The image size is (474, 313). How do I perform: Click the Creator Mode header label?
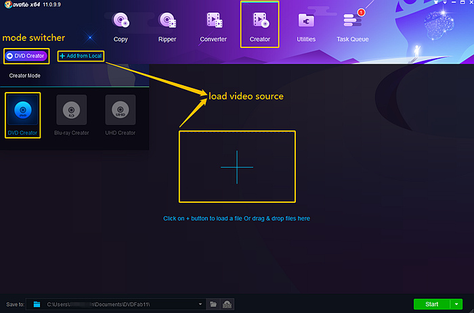tap(25, 76)
